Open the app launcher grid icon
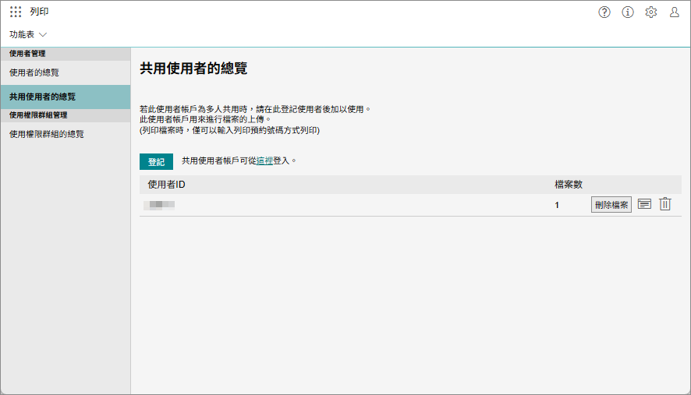 (x=16, y=12)
